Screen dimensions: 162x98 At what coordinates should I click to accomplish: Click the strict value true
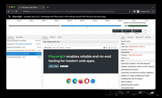pos(128,58)
